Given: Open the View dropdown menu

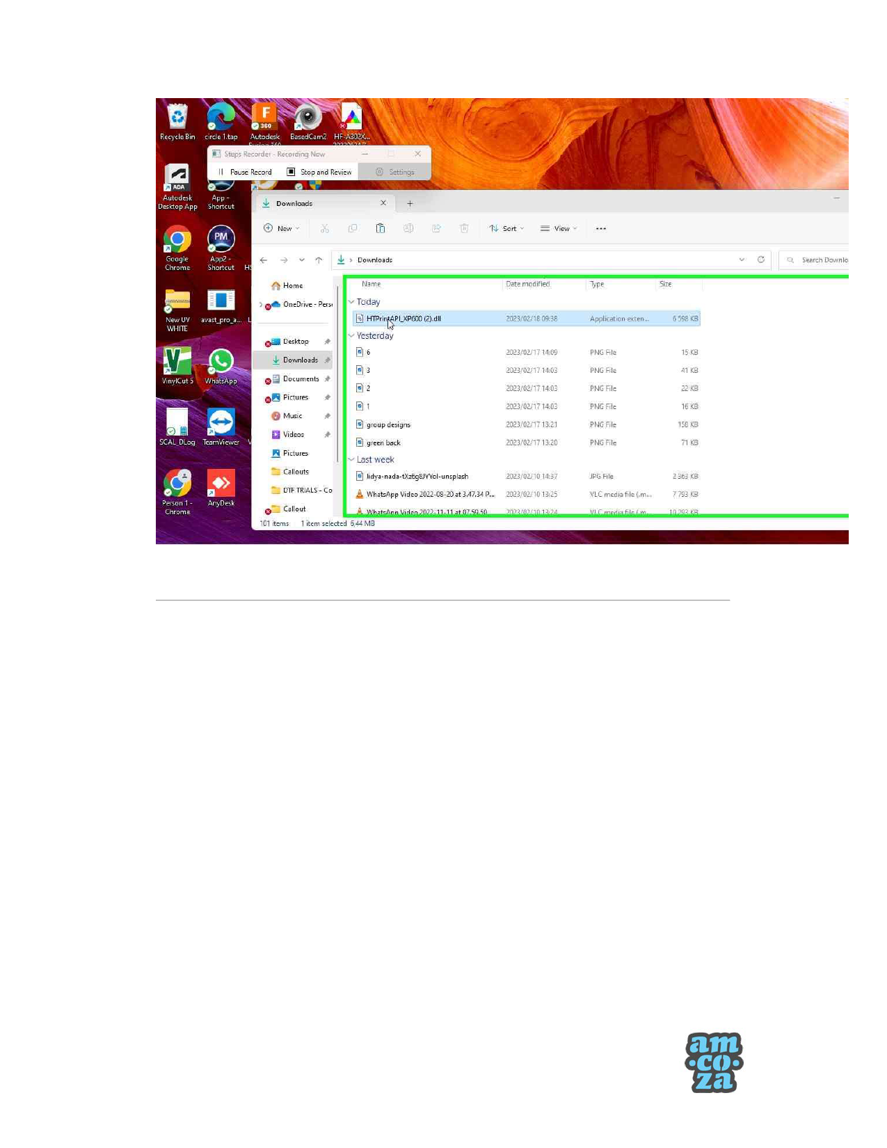Looking at the screenshot, I should [x=559, y=228].
